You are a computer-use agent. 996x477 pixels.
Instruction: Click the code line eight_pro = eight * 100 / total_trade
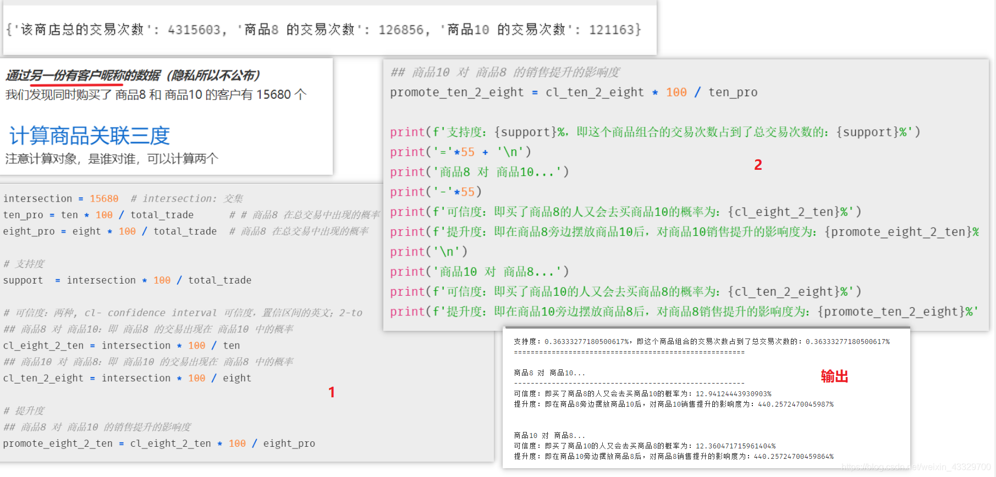[109, 231]
